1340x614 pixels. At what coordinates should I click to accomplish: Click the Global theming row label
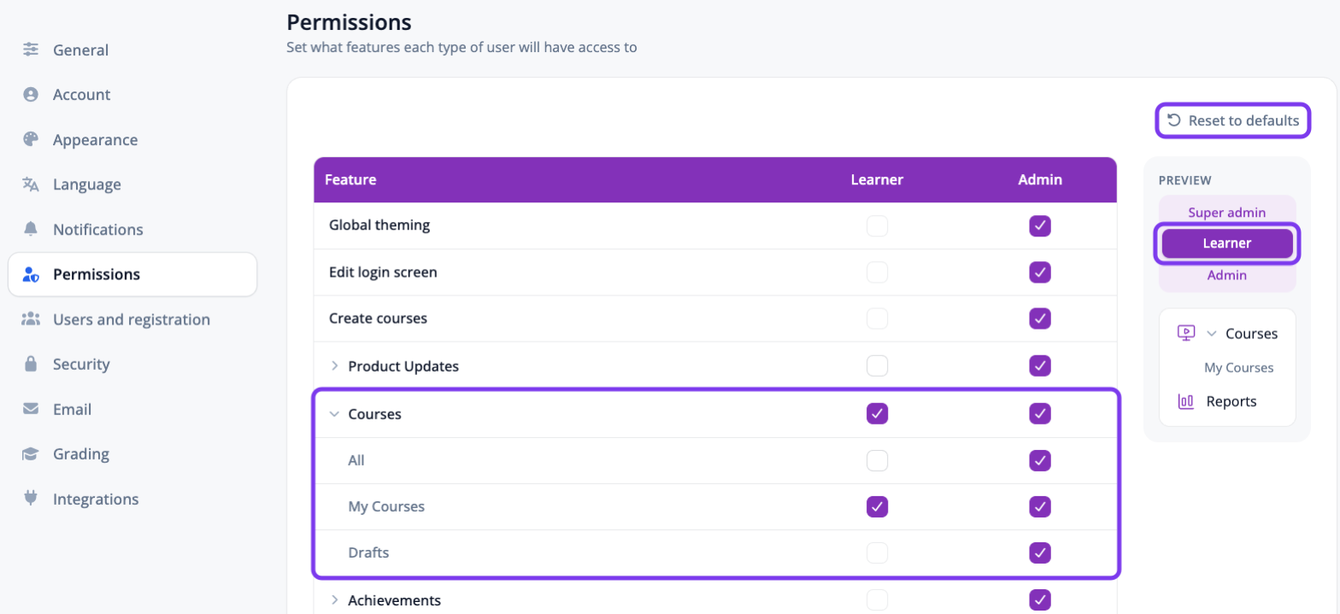pos(379,226)
